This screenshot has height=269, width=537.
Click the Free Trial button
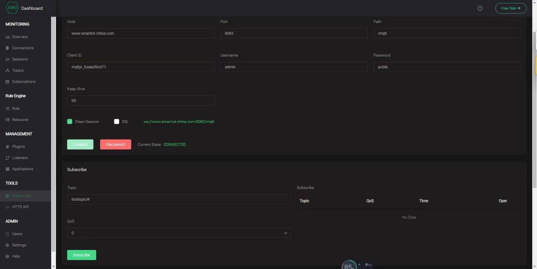point(511,8)
